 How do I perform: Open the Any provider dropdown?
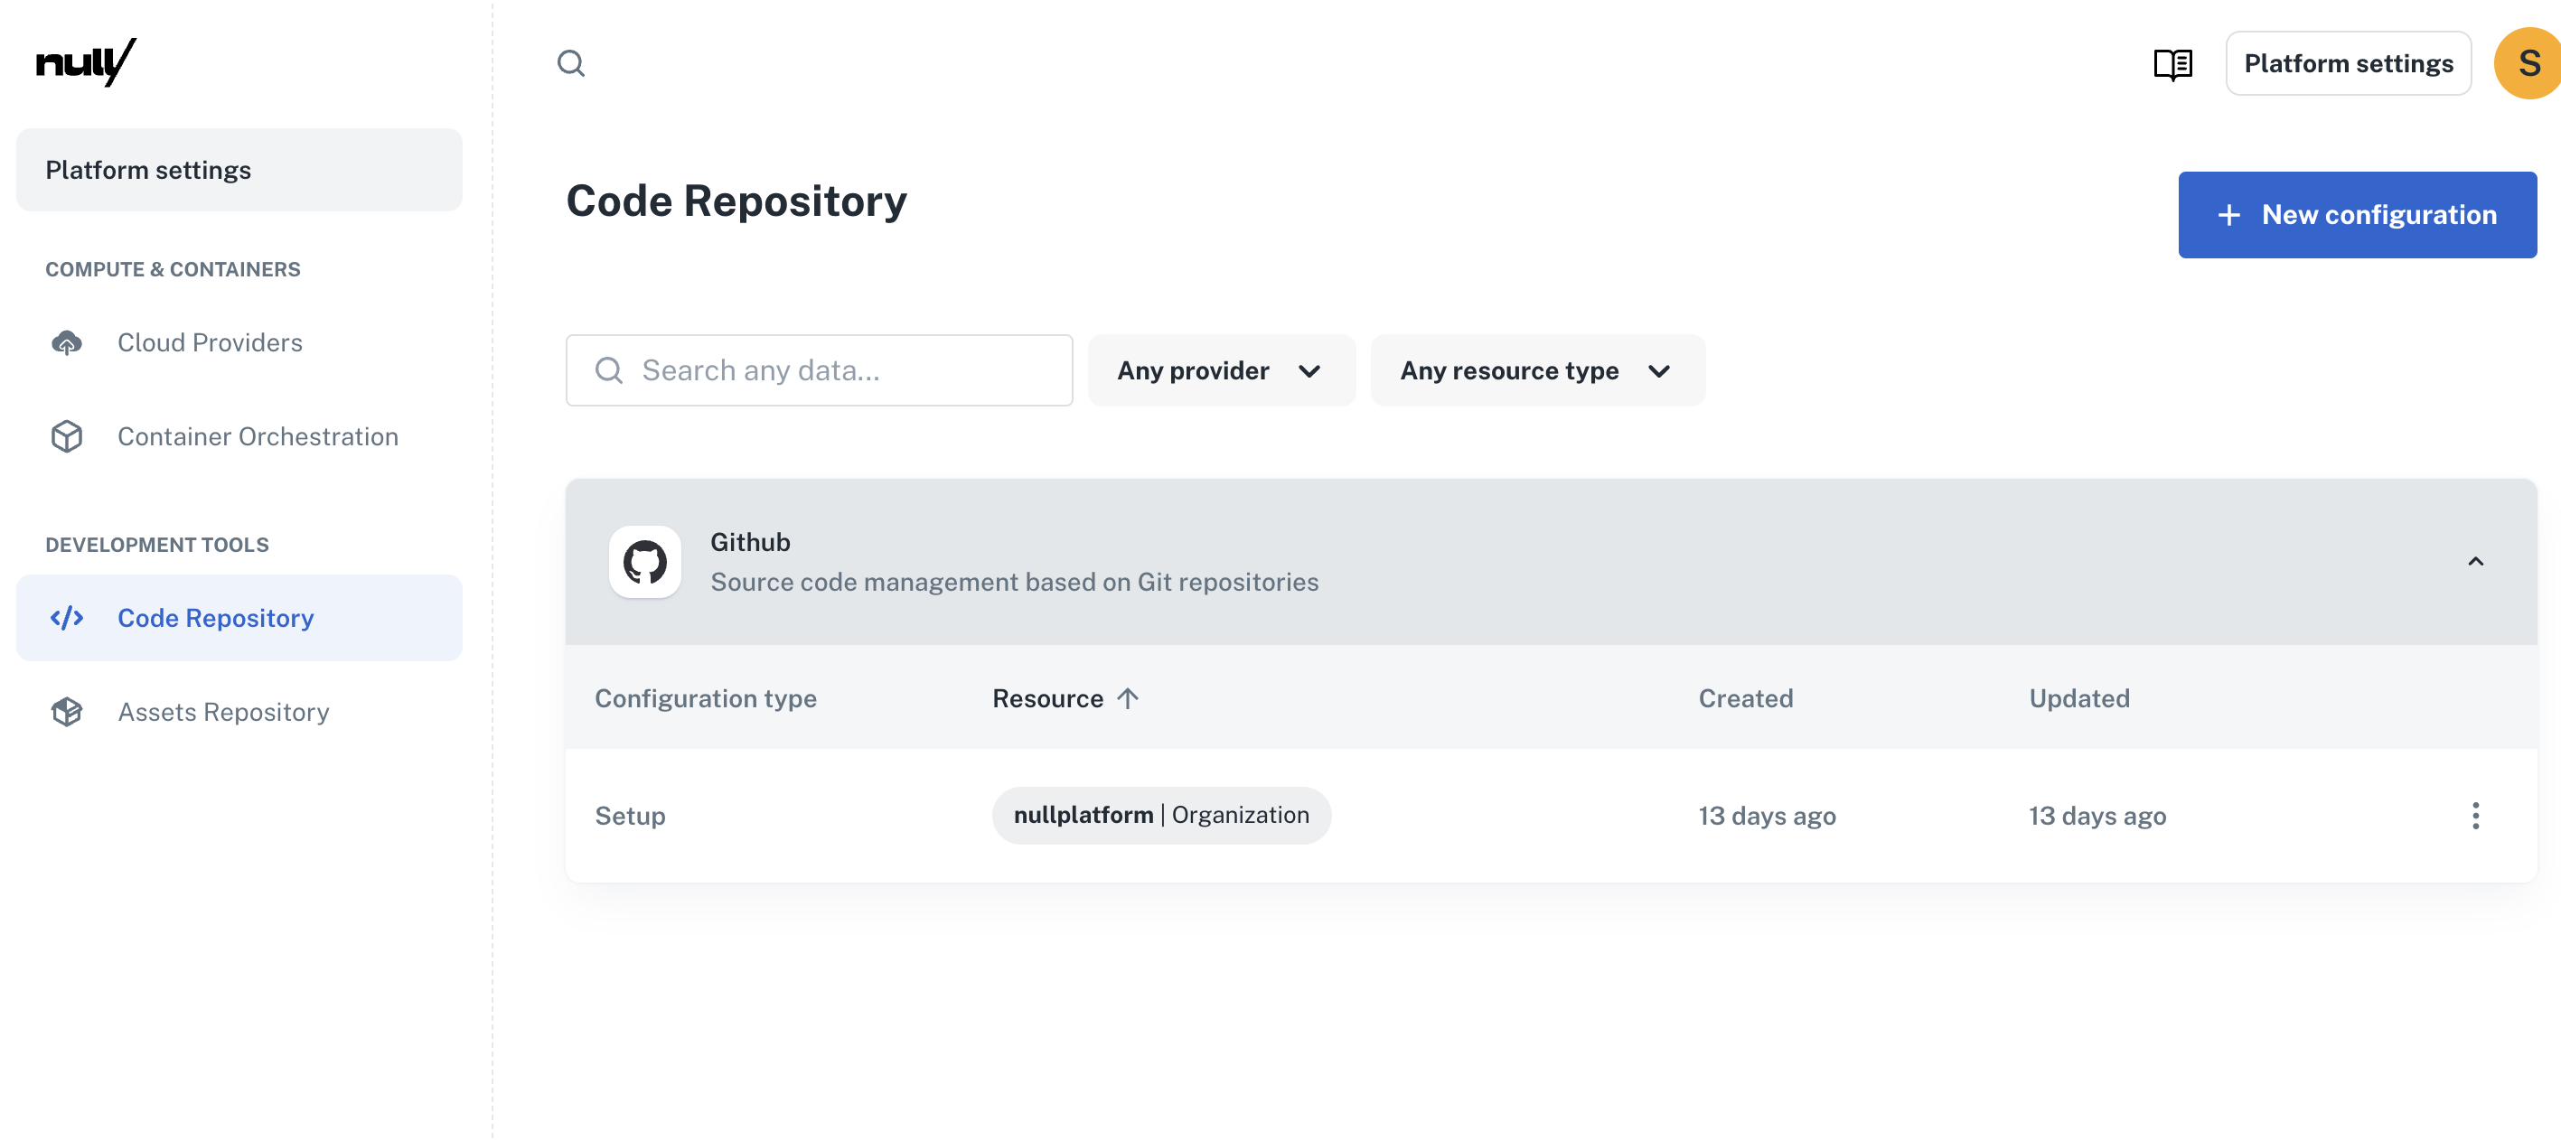1221,370
